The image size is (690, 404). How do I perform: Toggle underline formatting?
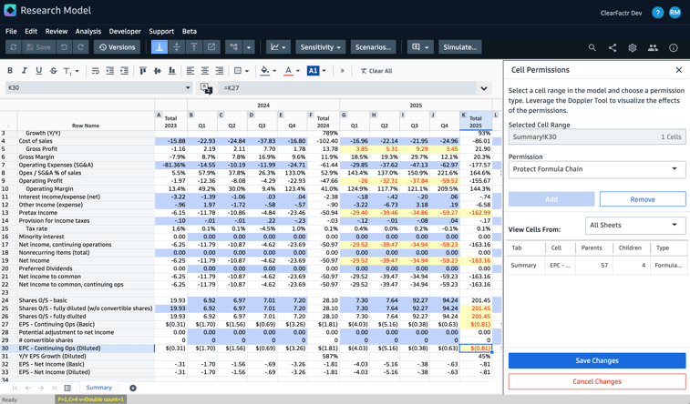[38, 71]
